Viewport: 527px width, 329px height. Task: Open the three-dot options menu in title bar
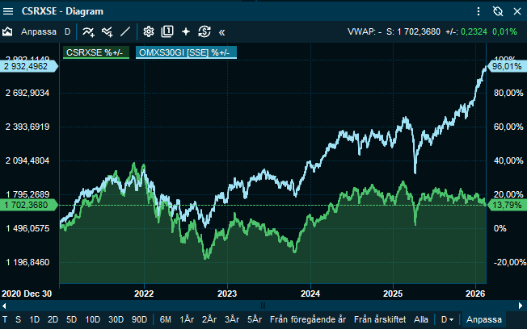pos(479,10)
